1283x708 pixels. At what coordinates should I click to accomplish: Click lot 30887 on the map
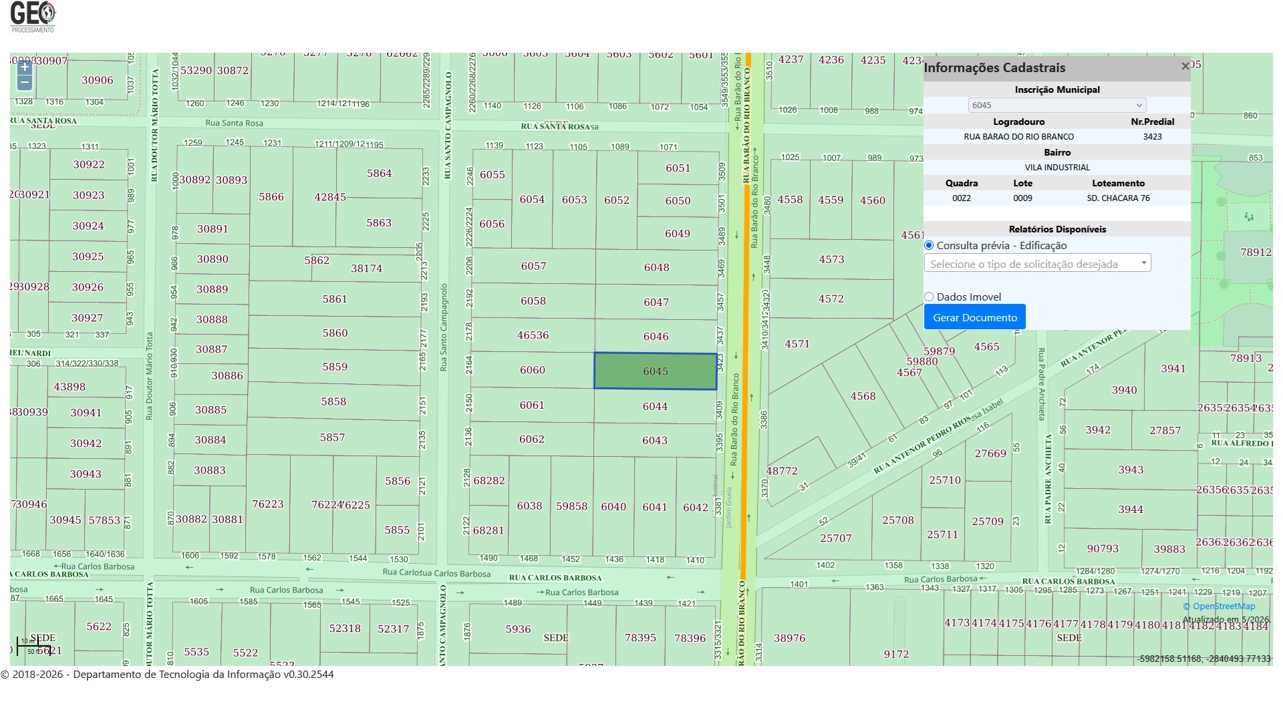point(211,349)
